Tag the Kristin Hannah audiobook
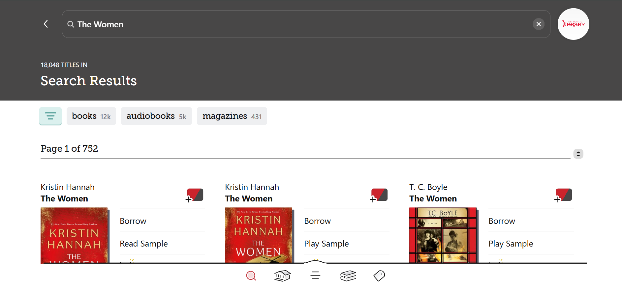 (379, 195)
